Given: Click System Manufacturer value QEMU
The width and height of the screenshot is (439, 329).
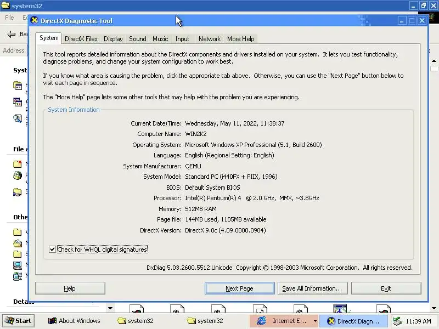Looking at the screenshot, I should pyautogui.click(x=193, y=166).
